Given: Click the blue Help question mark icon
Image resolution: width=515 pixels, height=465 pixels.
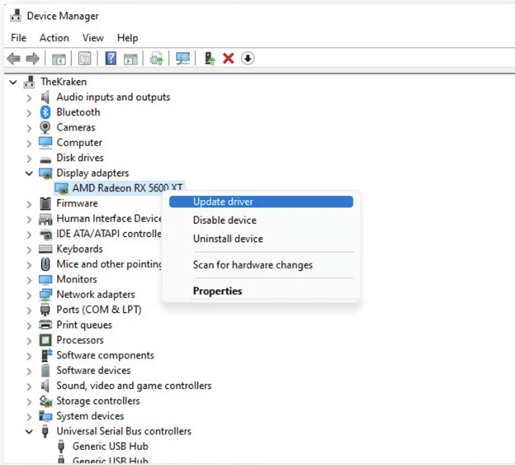Looking at the screenshot, I should [x=110, y=59].
